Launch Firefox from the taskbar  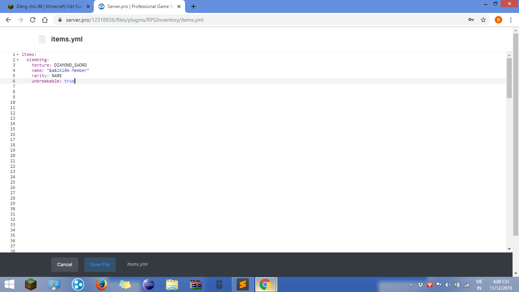pyautogui.click(x=101, y=284)
